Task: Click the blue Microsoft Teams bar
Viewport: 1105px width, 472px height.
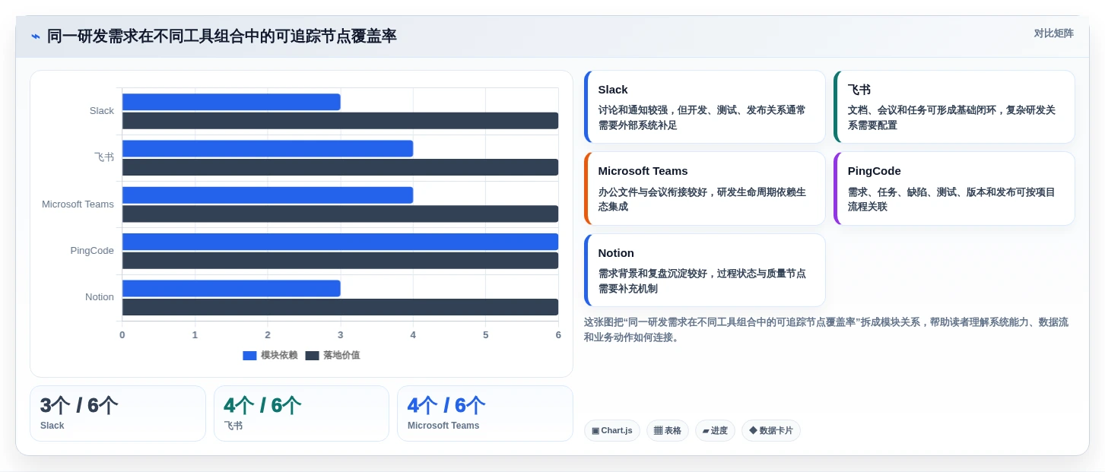Action: [268, 195]
